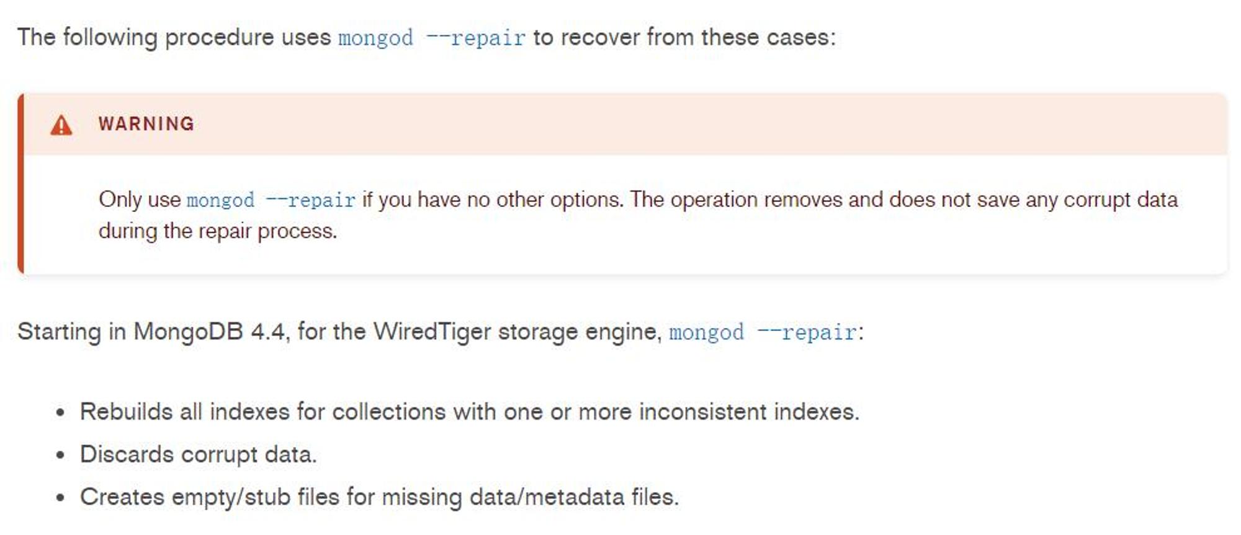Select the 'Creates empty/stub files' bullet item
This screenshot has width=1241, height=535.
[x=380, y=497]
